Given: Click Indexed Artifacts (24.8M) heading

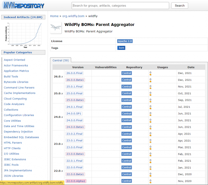Looking at the screenshot, I should click(x=23, y=17).
